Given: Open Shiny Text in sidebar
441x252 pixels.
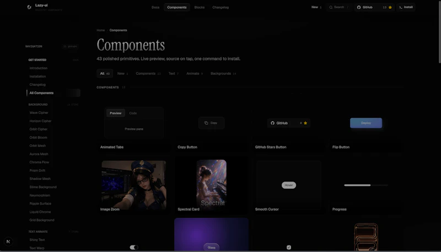Looking at the screenshot, I should point(37,240).
